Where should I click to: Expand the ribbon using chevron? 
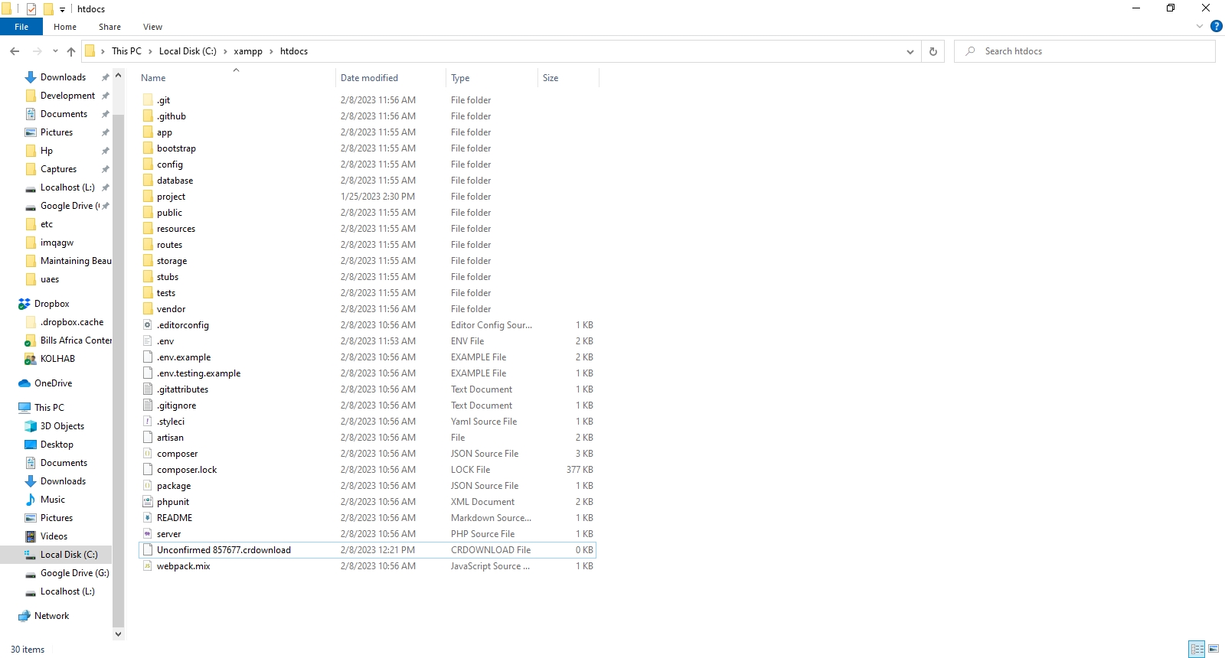click(x=1199, y=27)
